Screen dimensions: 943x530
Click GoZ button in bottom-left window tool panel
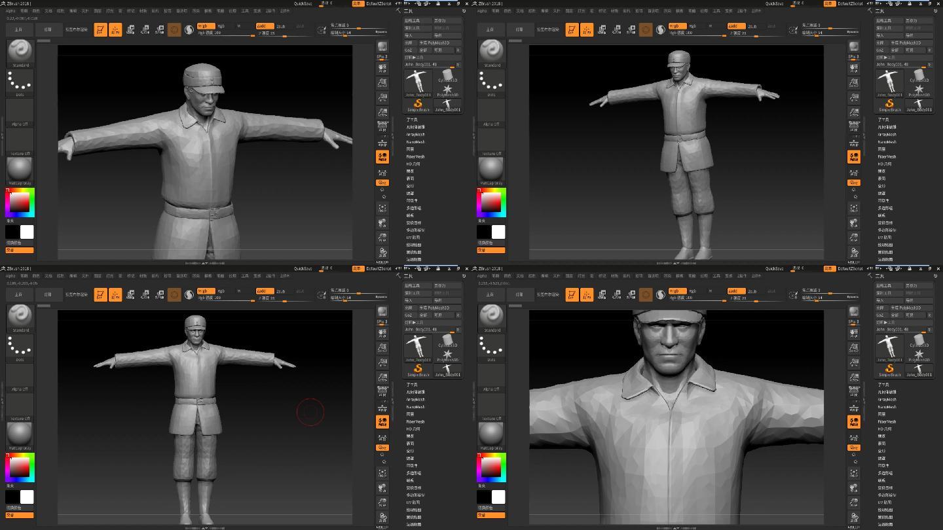click(x=409, y=315)
